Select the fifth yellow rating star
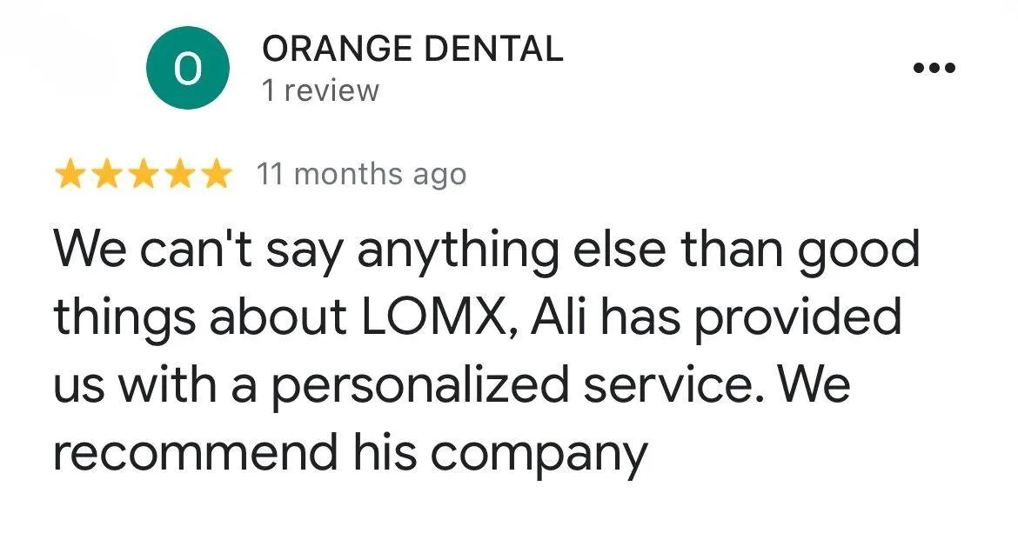Screen dimensions: 1018x540 [216, 175]
